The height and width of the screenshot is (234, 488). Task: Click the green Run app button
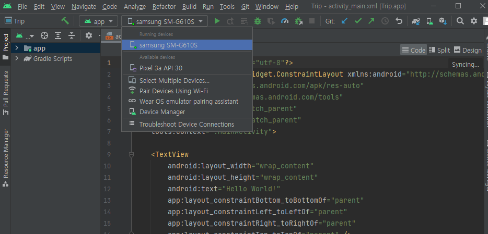[x=217, y=21]
